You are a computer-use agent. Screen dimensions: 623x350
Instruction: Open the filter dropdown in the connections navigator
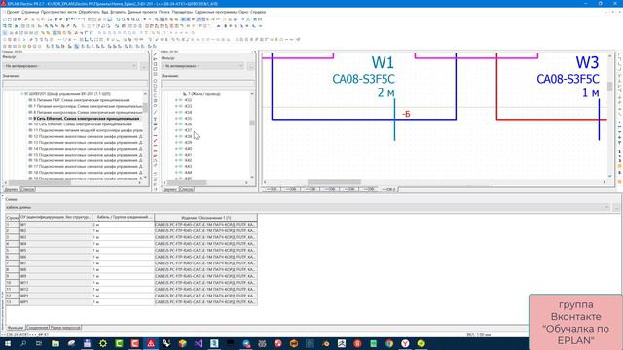coord(202,66)
